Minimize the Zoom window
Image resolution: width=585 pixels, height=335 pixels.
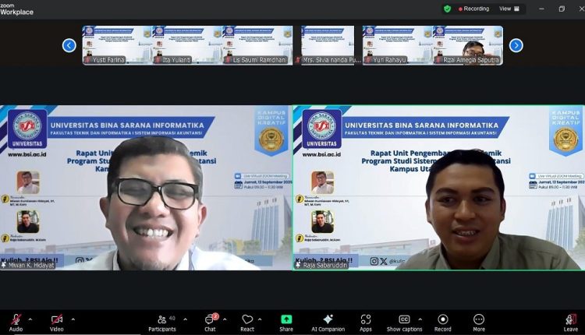coord(542,9)
